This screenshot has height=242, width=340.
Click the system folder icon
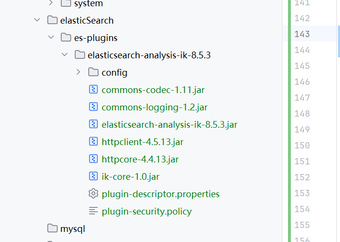click(x=66, y=3)
